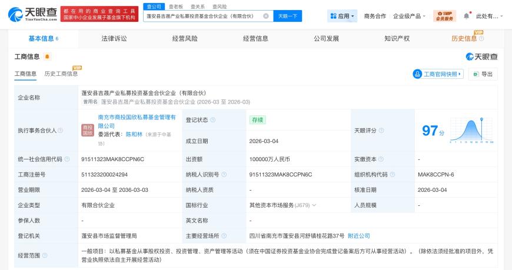
Task: Expand the 国标行业 classification chevron
Action: [314, 205]
